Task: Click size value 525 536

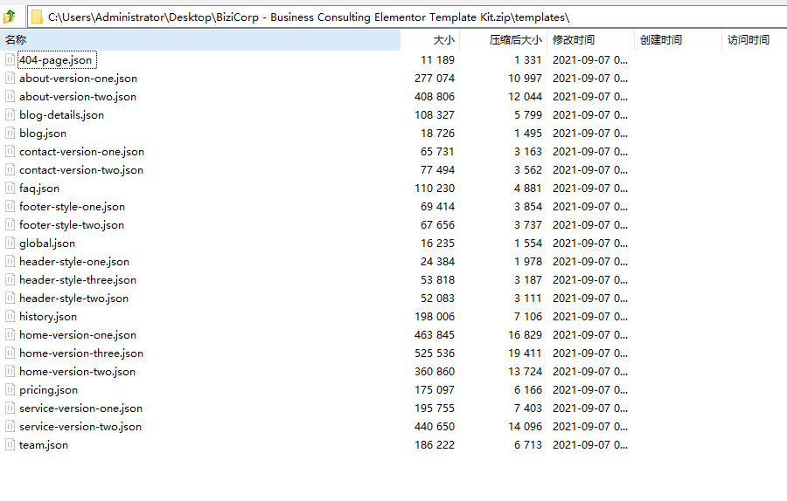Action: point(435,353)
